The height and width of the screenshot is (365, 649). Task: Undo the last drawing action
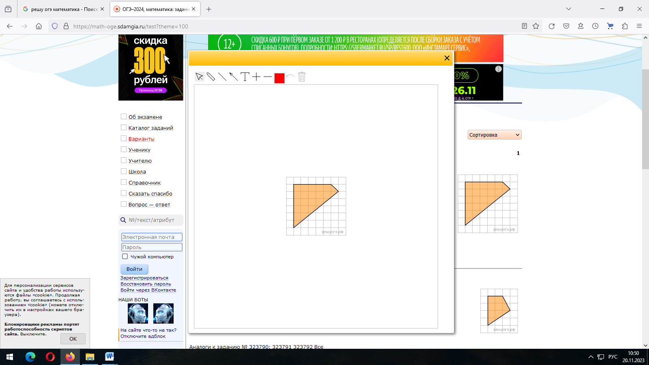pyautogui.click(x=290, y=77)
